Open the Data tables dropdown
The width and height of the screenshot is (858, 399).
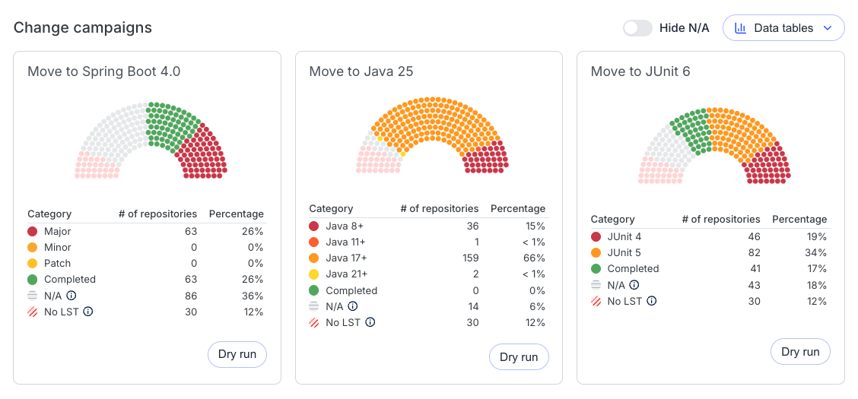[783, 28]
